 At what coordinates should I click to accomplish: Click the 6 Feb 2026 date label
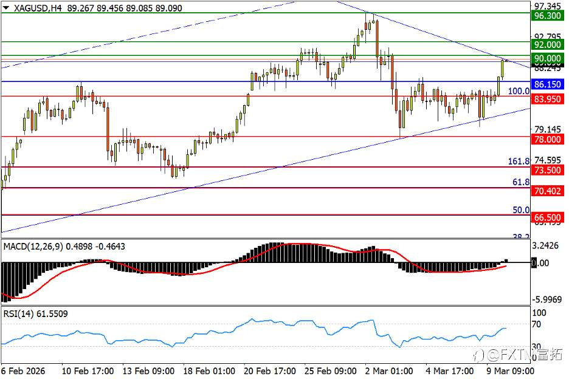[x=23, y=371]
